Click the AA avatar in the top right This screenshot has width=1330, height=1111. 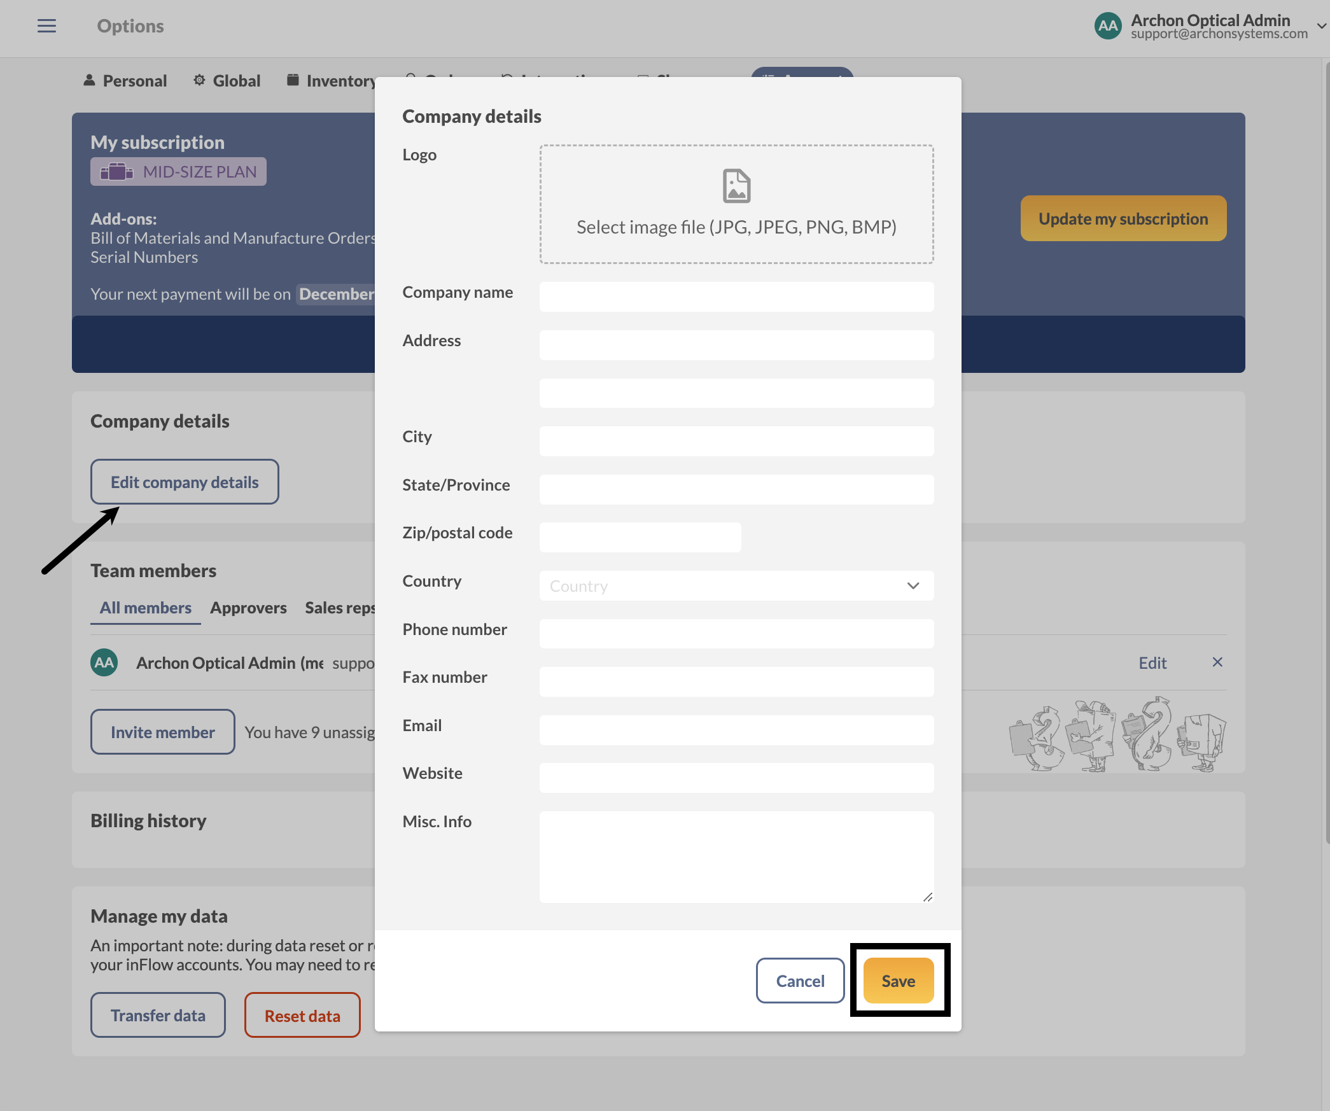point(1107,25)
